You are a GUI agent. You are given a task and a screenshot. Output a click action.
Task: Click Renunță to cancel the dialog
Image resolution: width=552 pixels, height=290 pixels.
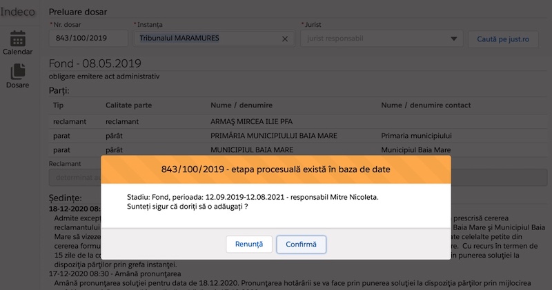(248, 244)
